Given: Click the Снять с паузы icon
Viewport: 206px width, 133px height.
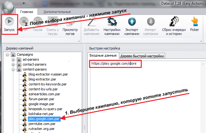Looking at the screenshot, I should pos(53,21).
